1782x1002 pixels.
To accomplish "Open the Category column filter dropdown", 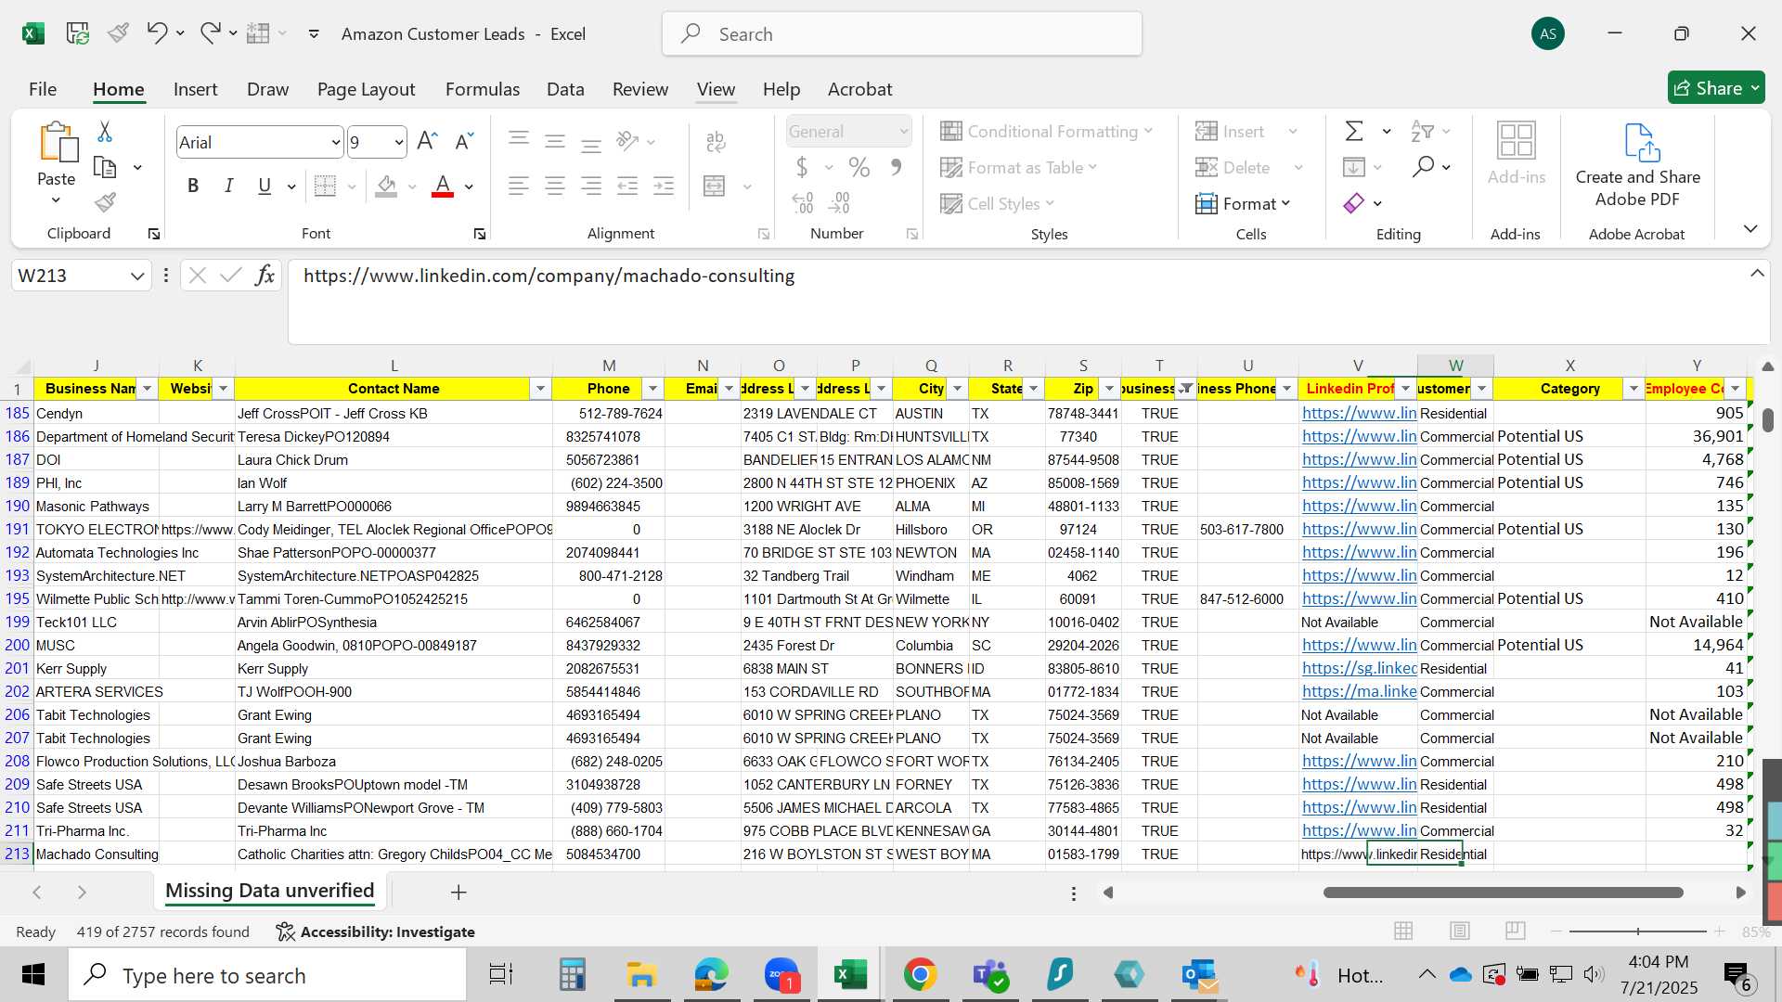I will (1633, 389).
